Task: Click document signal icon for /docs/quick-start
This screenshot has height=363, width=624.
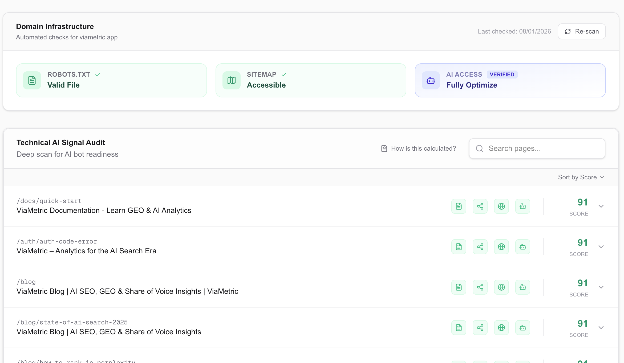Action: click(459, 206)
